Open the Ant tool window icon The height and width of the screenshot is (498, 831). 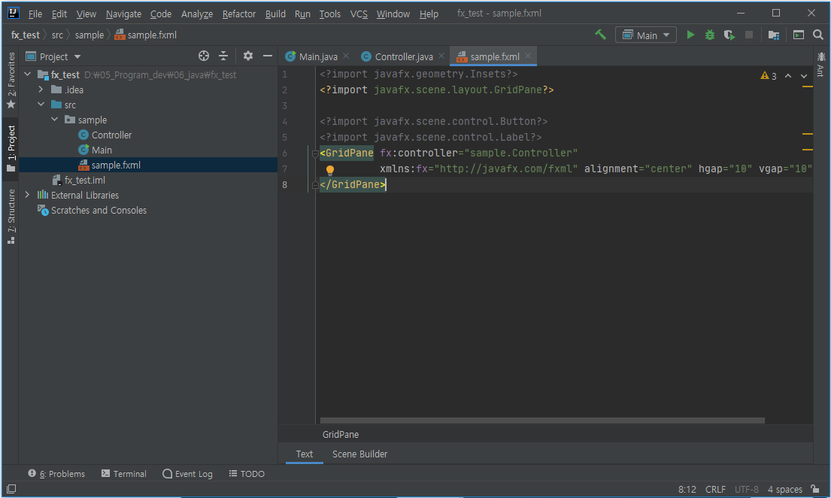tap(821, 64)
